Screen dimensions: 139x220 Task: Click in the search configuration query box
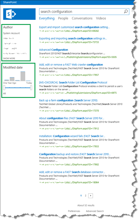(x=81, y=11)
